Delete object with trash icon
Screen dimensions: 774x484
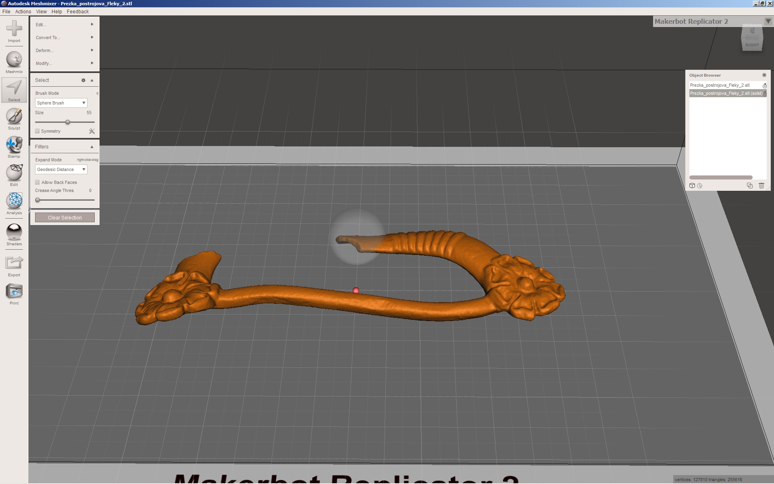click(761, 186)
